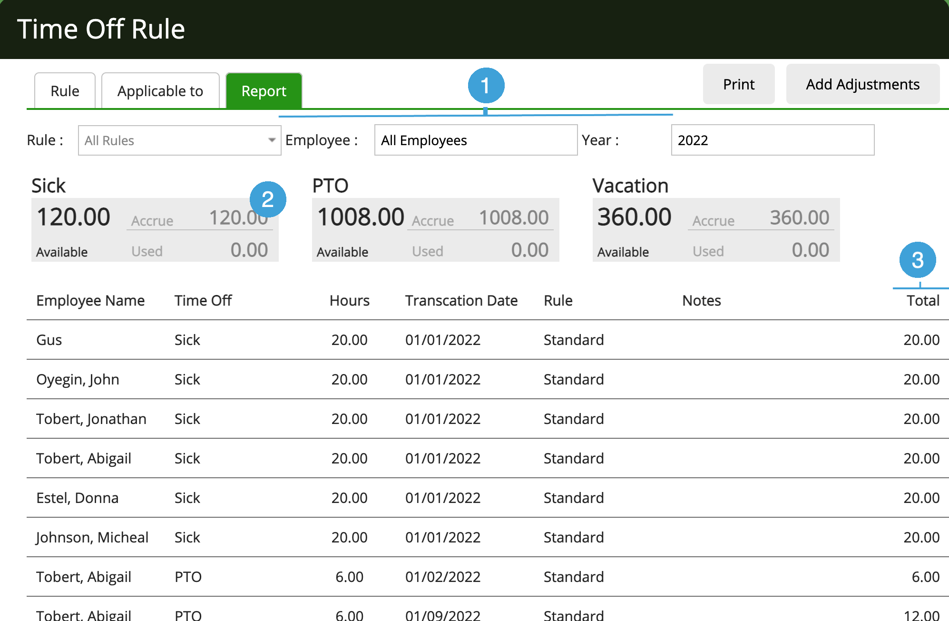Click the Employee Name column header
The width and height of the screenshot is (949, 621).
[x=90, y=301]
